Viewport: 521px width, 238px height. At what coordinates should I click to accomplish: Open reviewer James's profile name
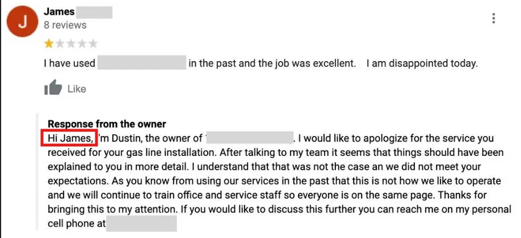pos(58,12)
